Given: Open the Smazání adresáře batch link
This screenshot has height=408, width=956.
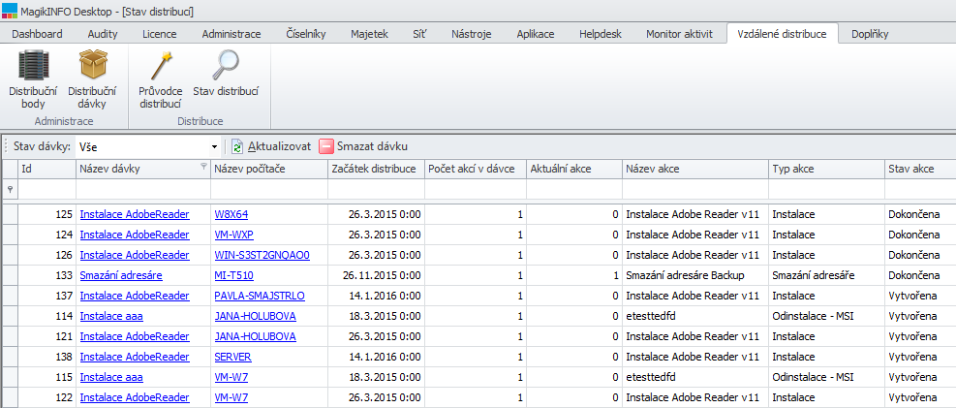Looking at the screenshot, I should 121,275.
